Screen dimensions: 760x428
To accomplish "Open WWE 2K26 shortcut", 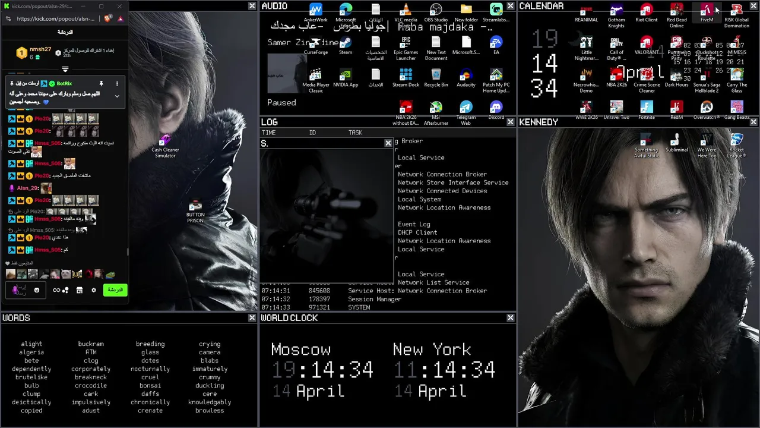I will 586,110.
